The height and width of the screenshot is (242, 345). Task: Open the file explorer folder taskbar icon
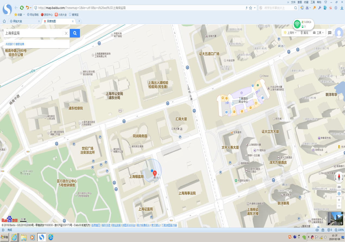pyautogui.click(x=24, y=237)
